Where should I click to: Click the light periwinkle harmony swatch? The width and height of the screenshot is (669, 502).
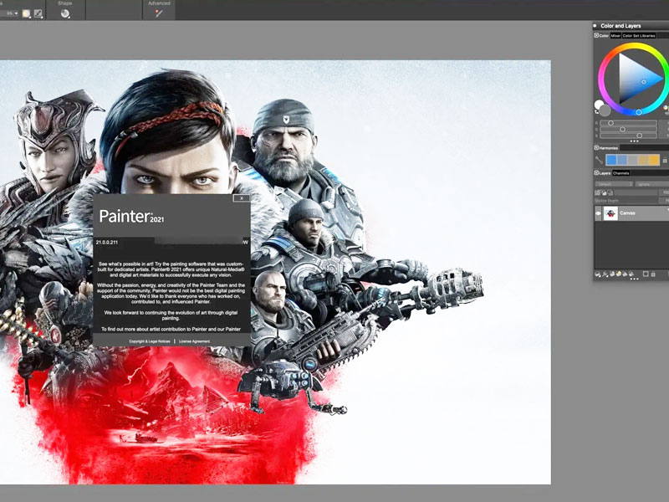(622, 160)
